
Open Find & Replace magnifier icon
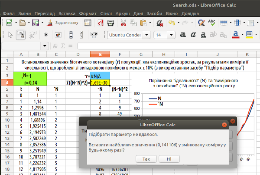(x=201, y=23)
